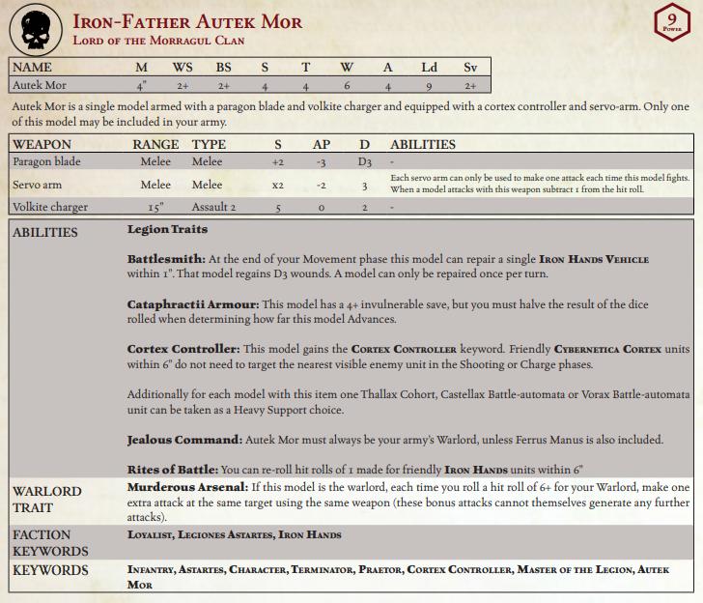Click the 'Sv' column header
This screenshot has height=603, width=703.
[470, 68]
